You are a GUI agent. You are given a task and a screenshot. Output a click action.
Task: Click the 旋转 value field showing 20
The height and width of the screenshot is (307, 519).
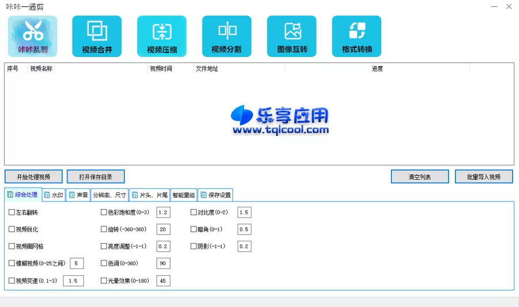pos(163,229)
